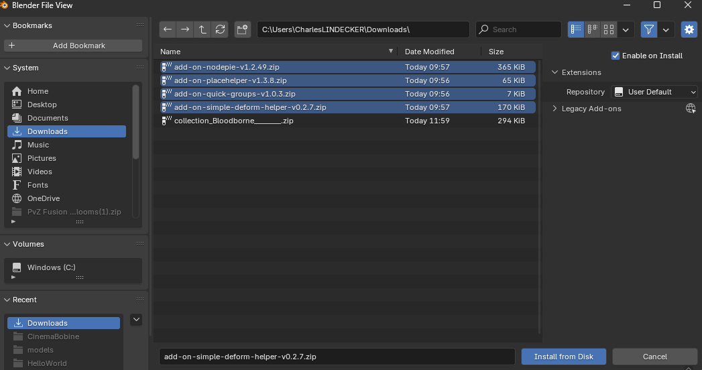This screenshot has width=702, height=370.
Task: Select add-on-nodepie-v1.2.49.zip
Action: point(348,67)
